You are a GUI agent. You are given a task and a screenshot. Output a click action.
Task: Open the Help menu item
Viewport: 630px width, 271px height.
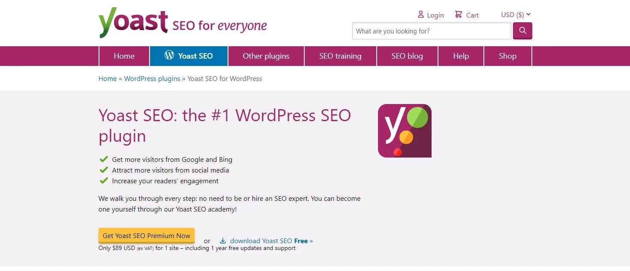tap(461, 56)
